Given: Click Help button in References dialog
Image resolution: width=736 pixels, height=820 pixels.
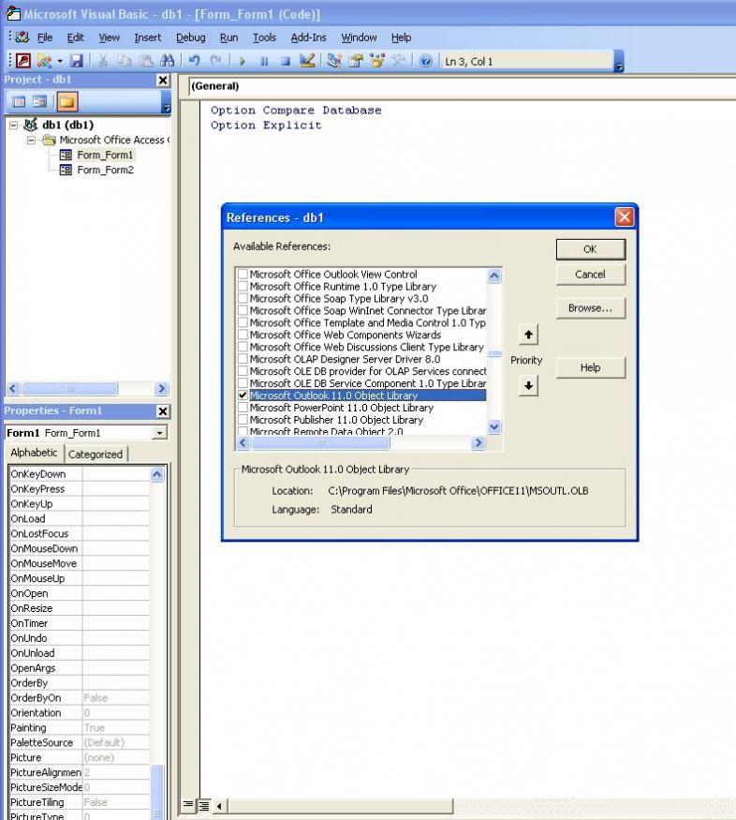Looking at the screenshot, I should [590, 367].
